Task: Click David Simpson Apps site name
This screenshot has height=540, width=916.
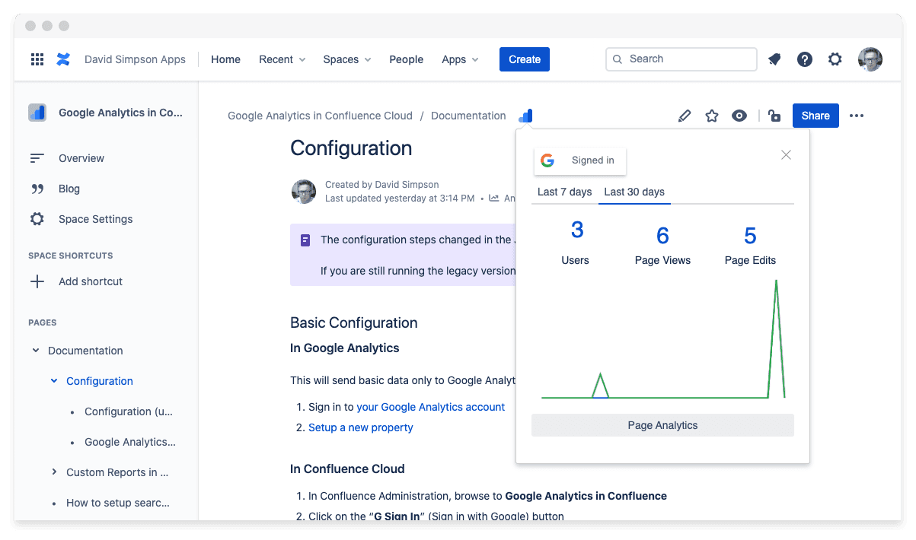Action: (135, 59)
